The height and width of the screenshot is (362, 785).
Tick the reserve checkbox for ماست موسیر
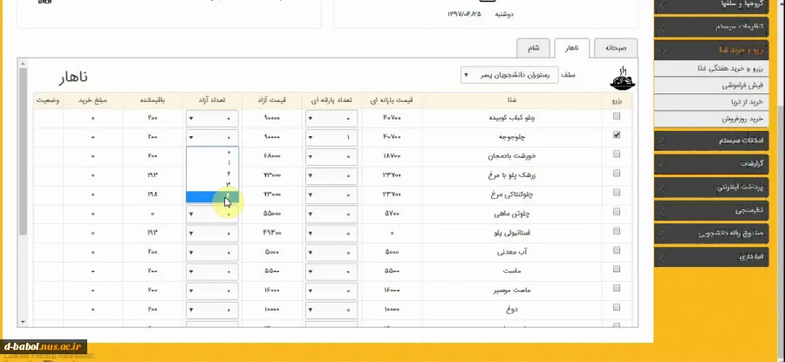[617, 288]
